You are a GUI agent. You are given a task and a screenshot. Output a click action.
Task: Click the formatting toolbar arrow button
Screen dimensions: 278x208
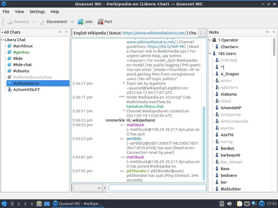105,188
